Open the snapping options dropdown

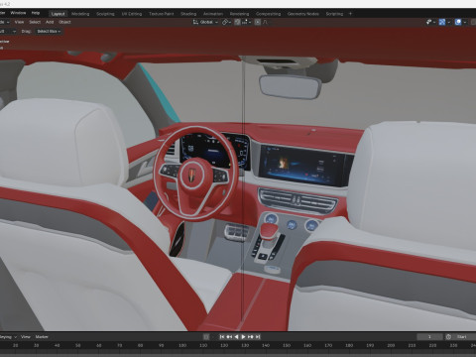[x=246, y=22]
